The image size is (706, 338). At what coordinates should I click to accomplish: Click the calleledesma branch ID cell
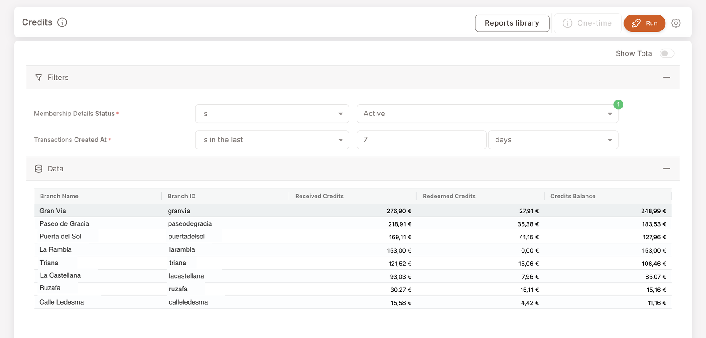pos(188,302)
